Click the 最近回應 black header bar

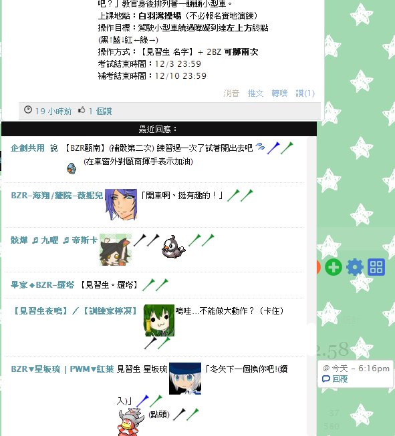[159, 129]
